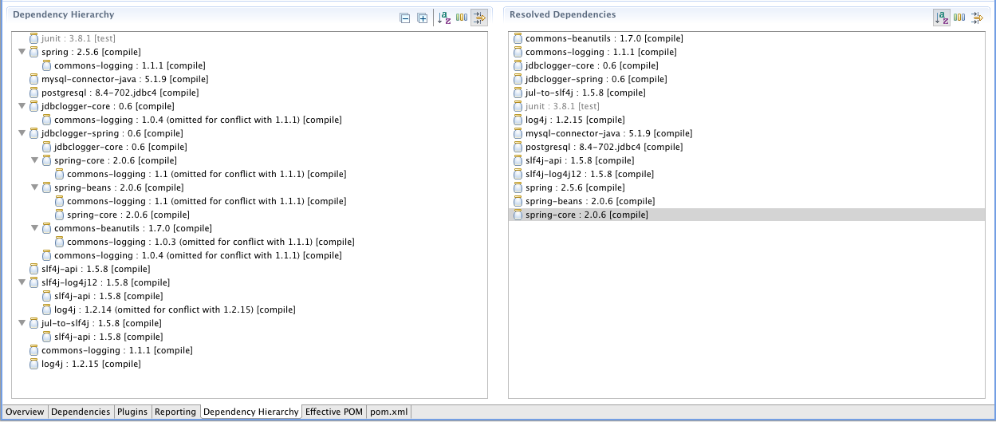Expand all nodes in Dependency Hierarchy
996x422 pixels.
[x=423, y=18]
